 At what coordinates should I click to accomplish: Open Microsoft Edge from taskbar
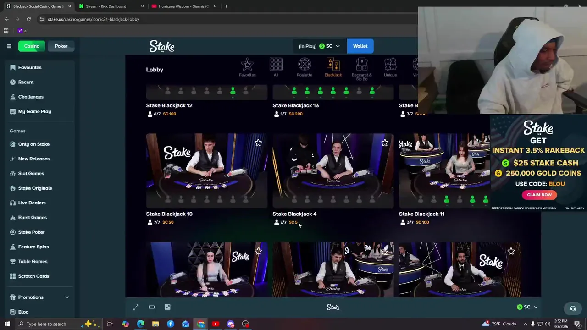coord(140,324)
